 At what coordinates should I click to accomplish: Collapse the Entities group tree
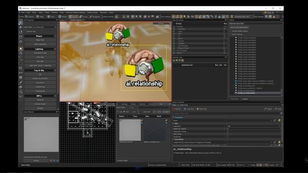[177, 26]
